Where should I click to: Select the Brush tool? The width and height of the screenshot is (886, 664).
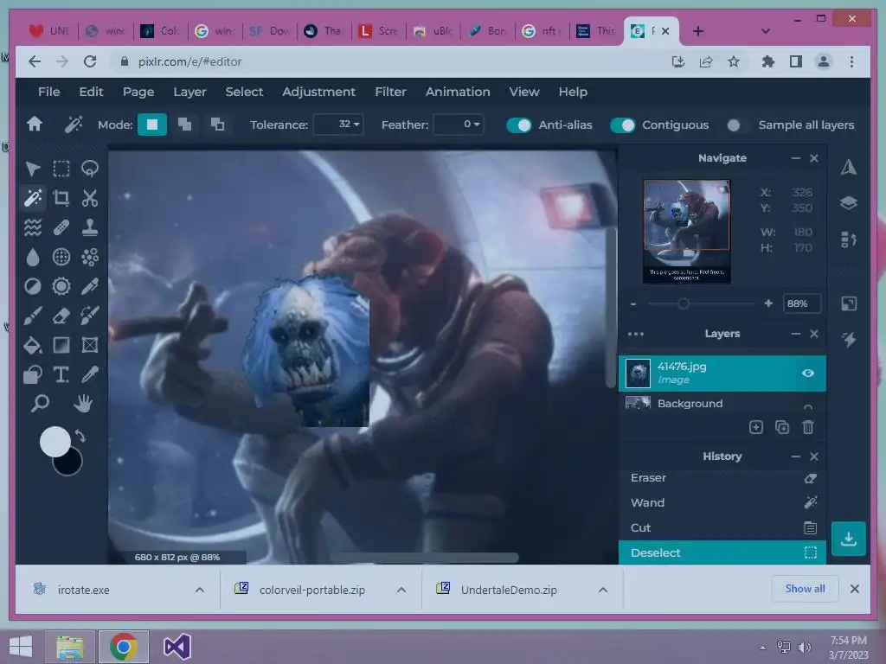click(x=33, y=316)
